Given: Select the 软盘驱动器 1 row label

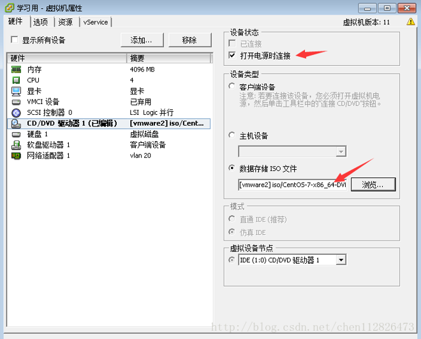Looking at the screenshot, I should click(x=48, y=145).
